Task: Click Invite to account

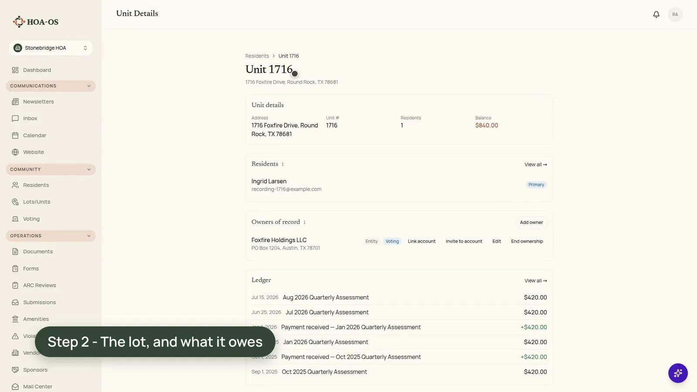Action: click(464, 241)
